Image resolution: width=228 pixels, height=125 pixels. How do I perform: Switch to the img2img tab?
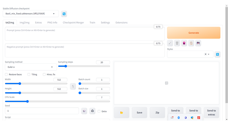click(x=25, y=22)
